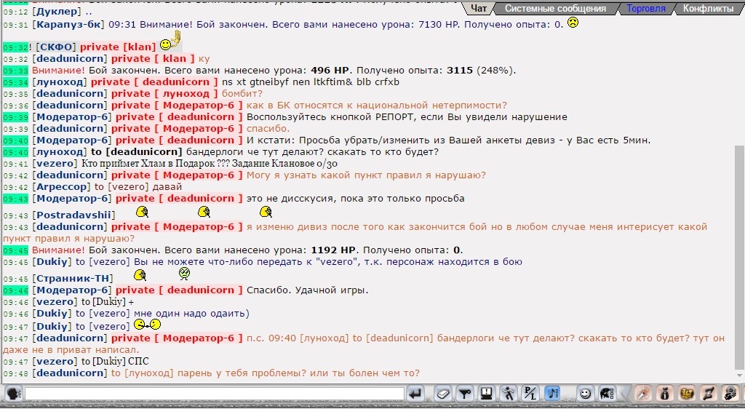Click text 'это не дисскусия, пока это только просьба'
745x409 pixels.
pyautogui.click(x=355, y=199)
